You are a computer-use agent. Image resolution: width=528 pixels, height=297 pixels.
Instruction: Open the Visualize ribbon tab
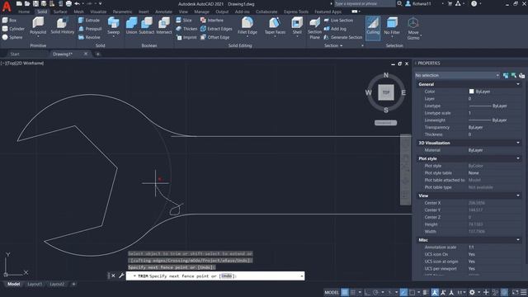[x=98, y=12]
